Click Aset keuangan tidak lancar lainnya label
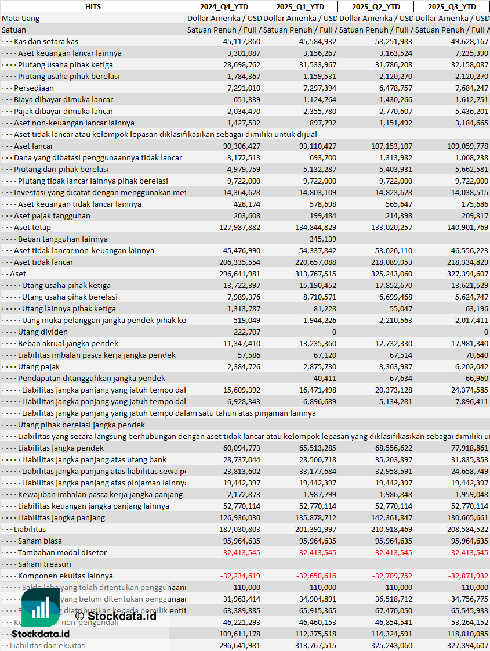 pyautogui.click(x=79, y=204)
